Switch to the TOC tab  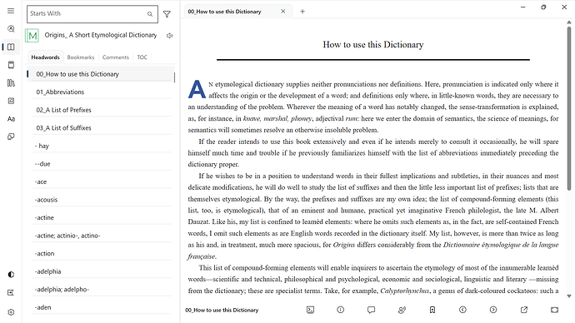[142, 57]
